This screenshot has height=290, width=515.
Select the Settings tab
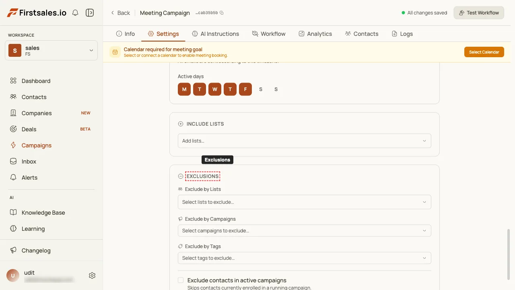pos(163,34)
